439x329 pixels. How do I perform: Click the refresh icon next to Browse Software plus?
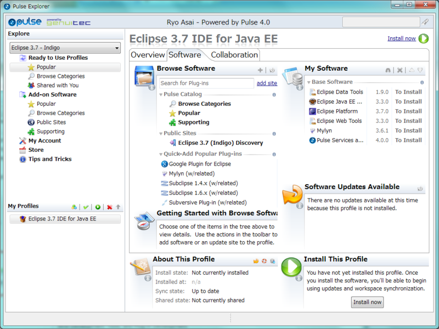(272, 70)
